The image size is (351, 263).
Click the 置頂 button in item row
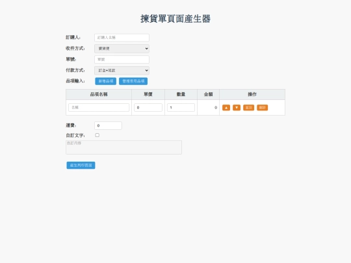(x=249, y=108)
